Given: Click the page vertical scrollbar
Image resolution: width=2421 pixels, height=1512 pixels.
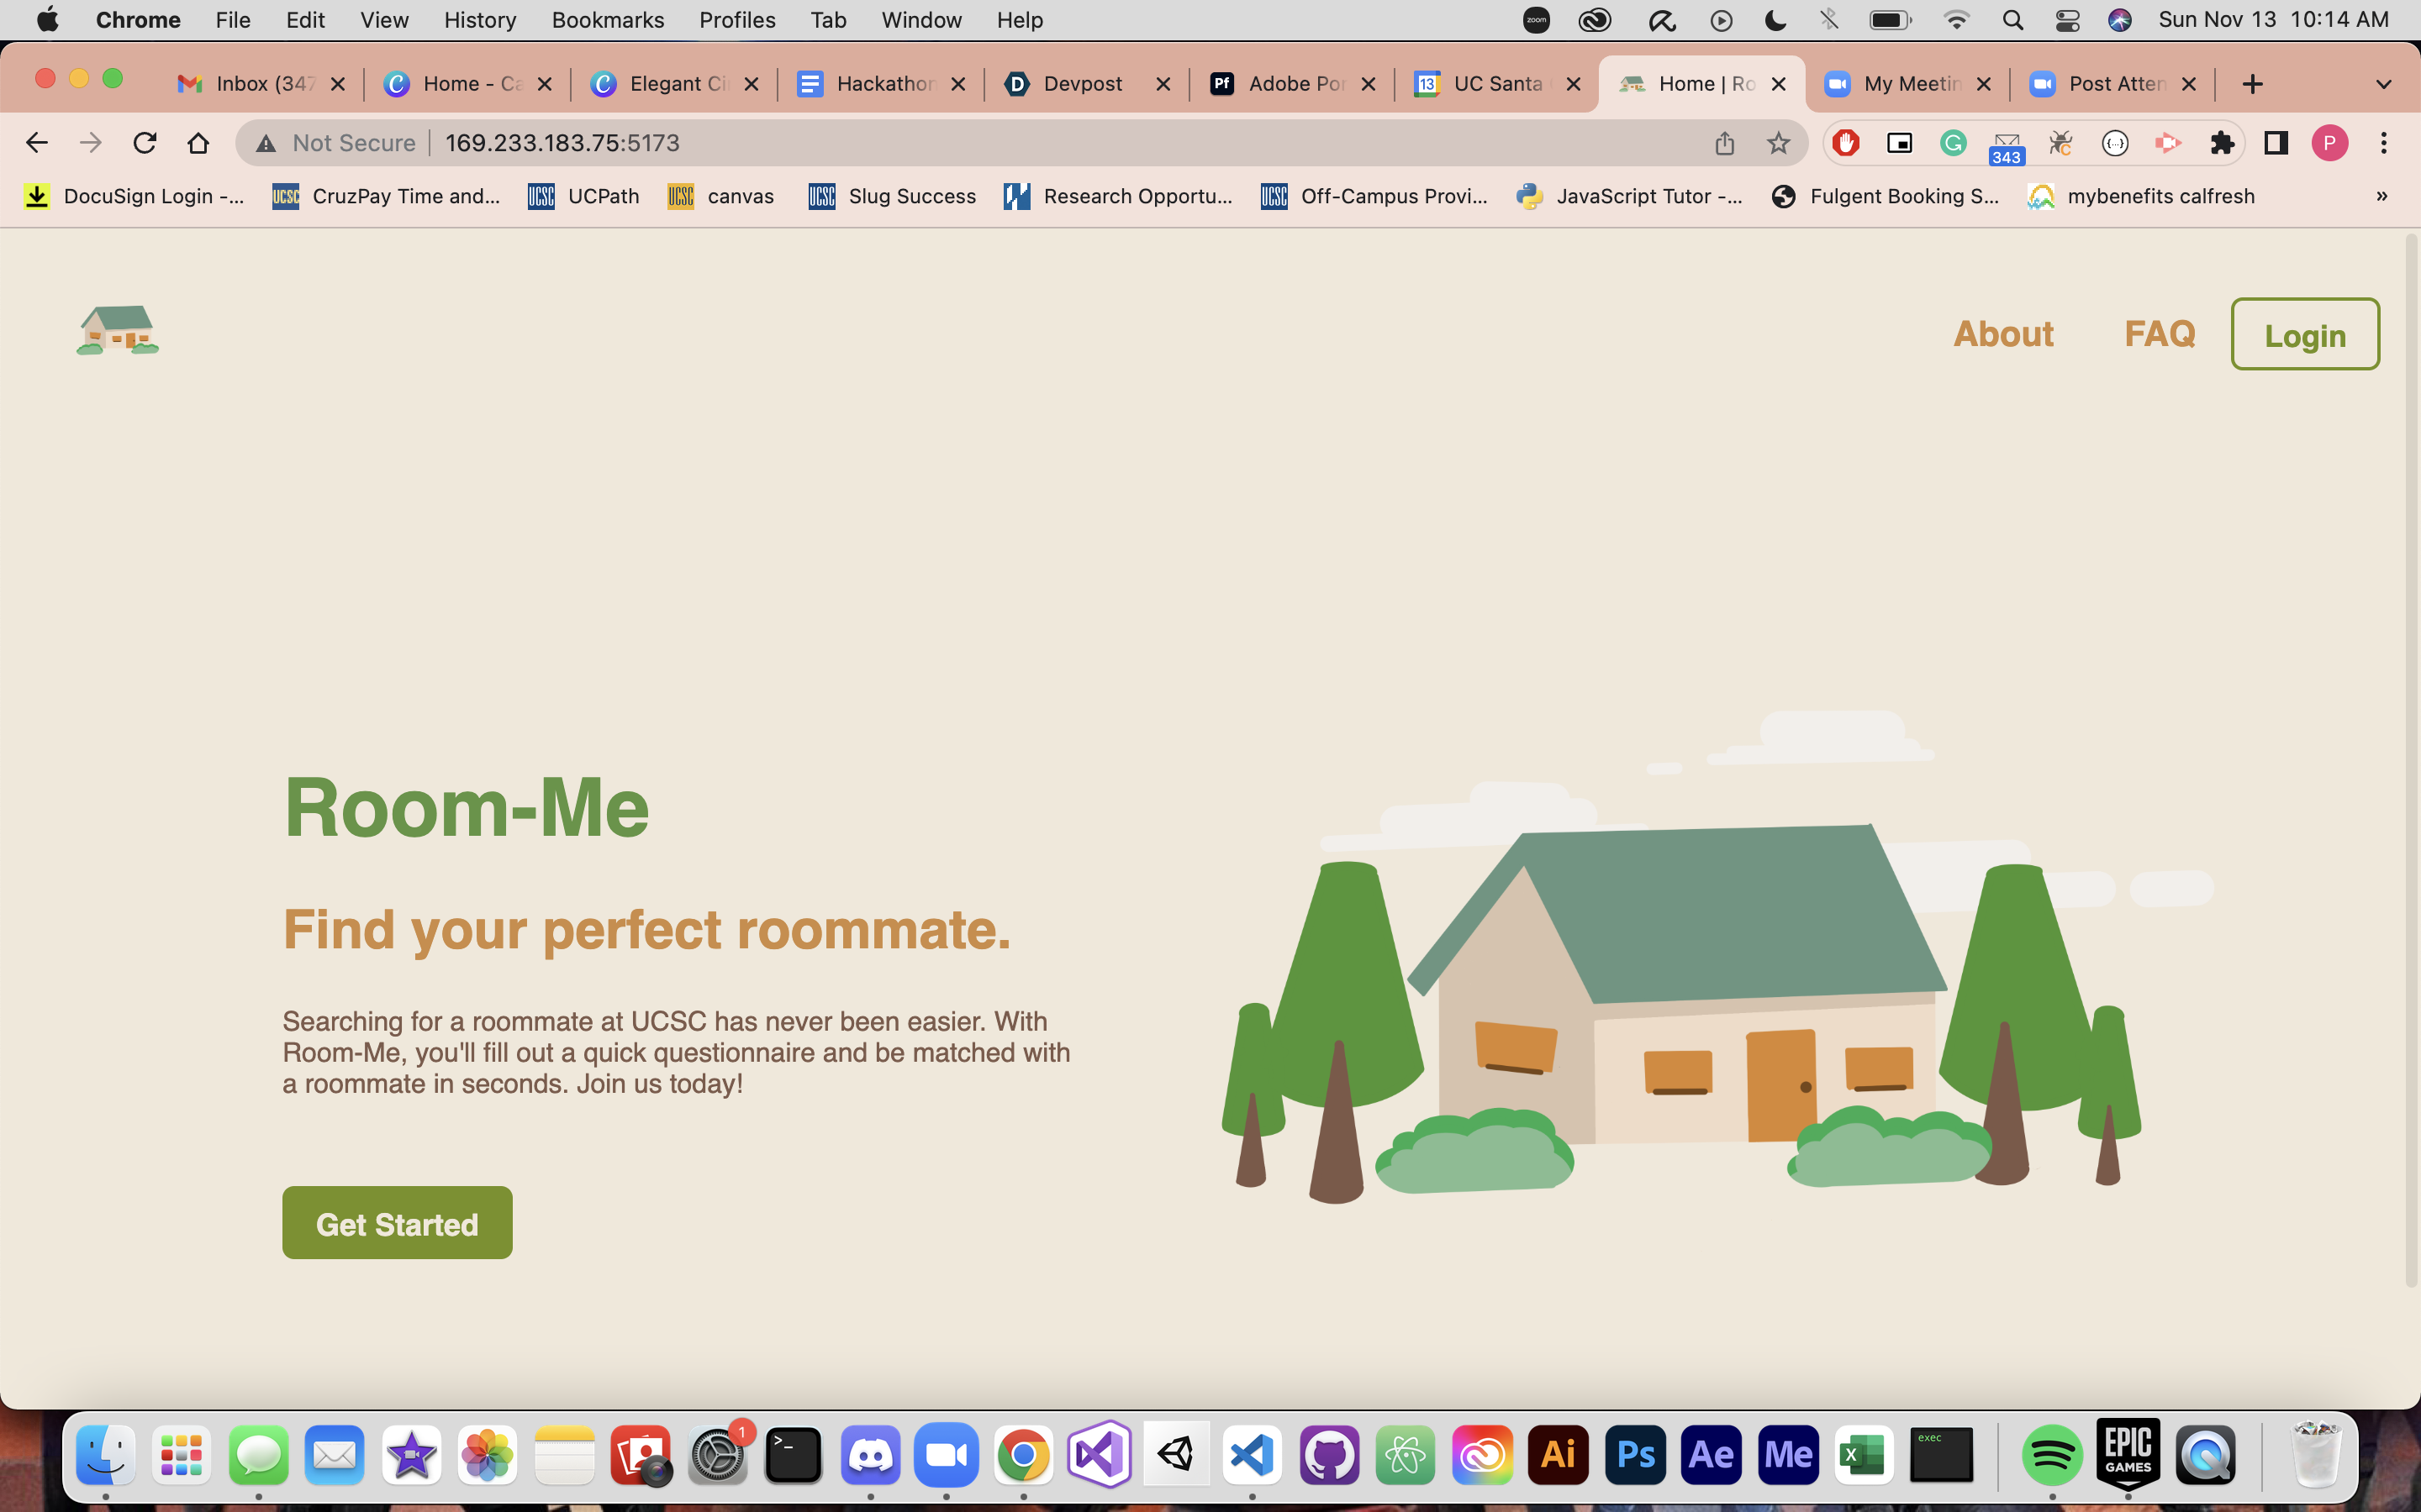Looking at the screenshot, I should [x=2410, y=760].
